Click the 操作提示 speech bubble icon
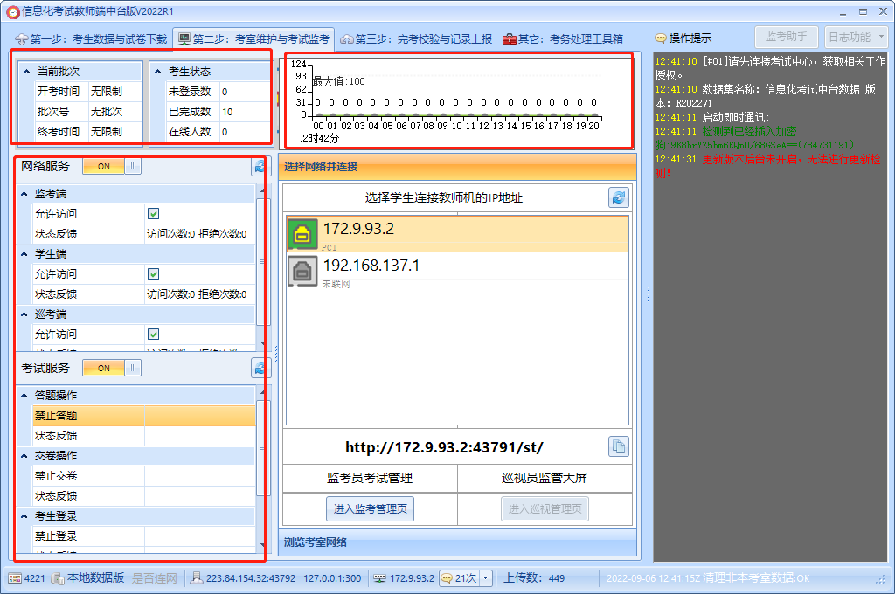Screen dimensions: 895x594 [661, 38]
